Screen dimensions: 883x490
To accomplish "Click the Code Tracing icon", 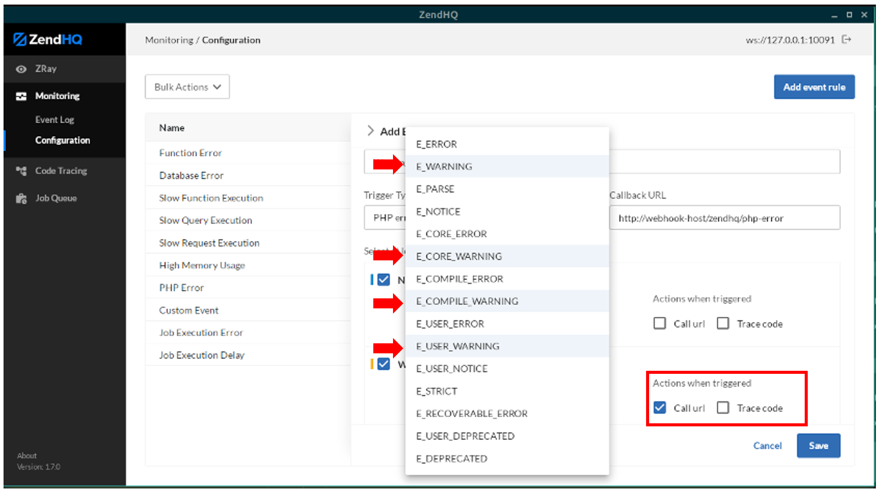I will (x=21, y=171).
